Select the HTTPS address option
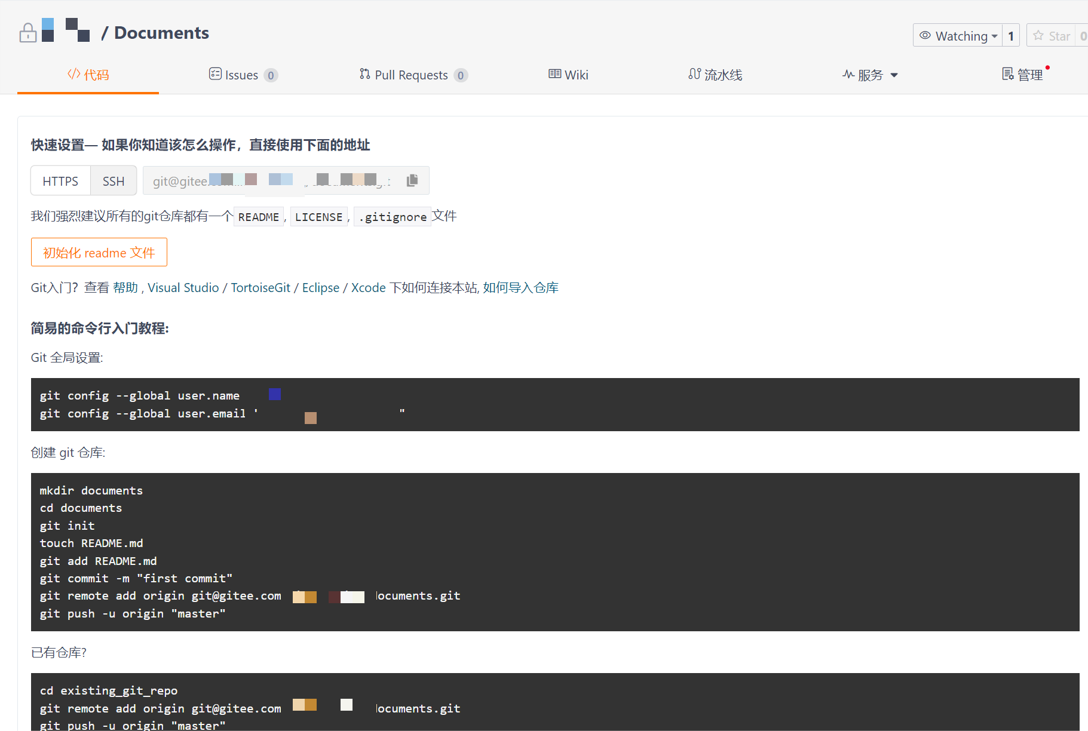Viewport: 1088px width, 731px height. (x=60, y=181)
